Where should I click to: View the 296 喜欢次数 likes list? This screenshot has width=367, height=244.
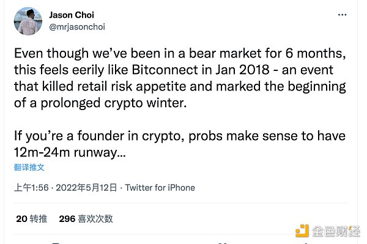86,219
